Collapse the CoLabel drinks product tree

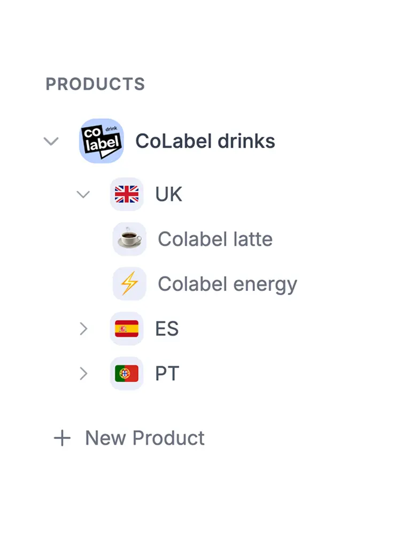pos(51,141)
